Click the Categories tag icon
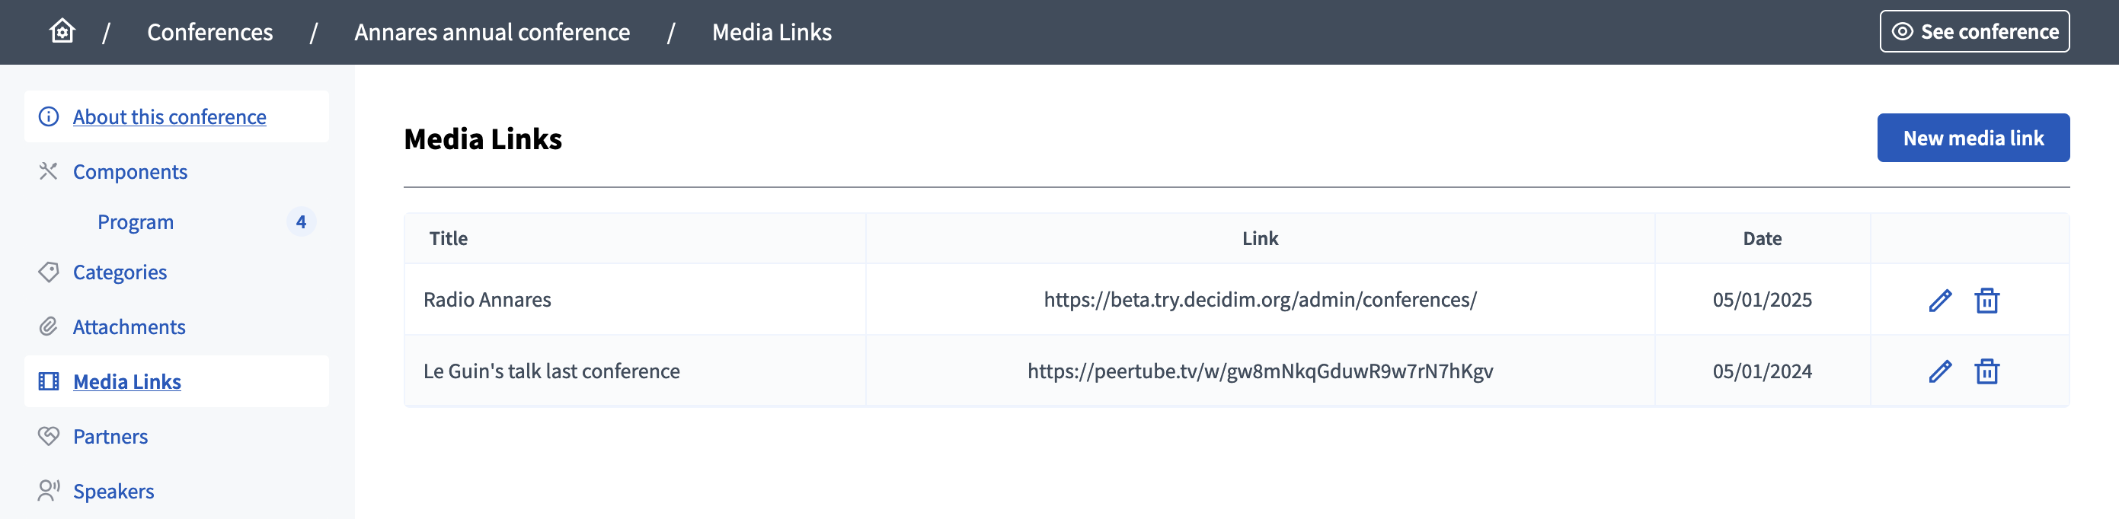2119x519 pixels. pos(49,272)
